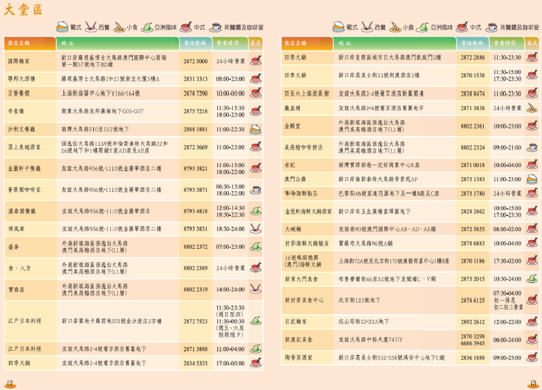Click phone number 2875 7218 for 帝皇樓
Screen dimensions: 542x390
point(195,111)
